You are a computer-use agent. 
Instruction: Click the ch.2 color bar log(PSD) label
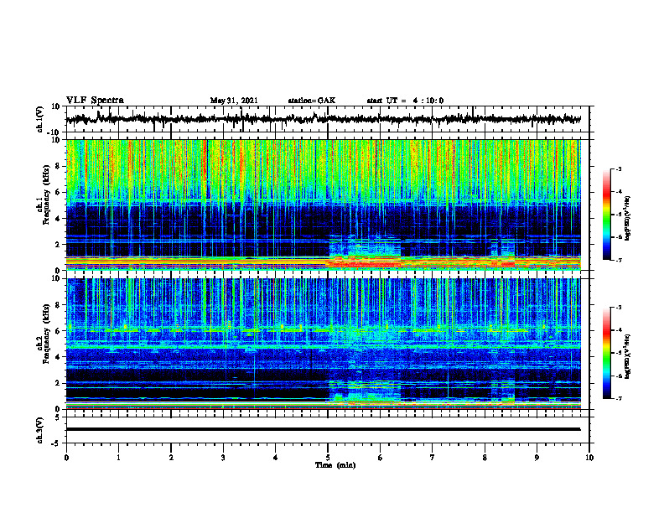(x=628, y=356)
